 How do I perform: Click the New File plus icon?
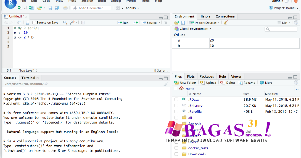pos(19,8)
